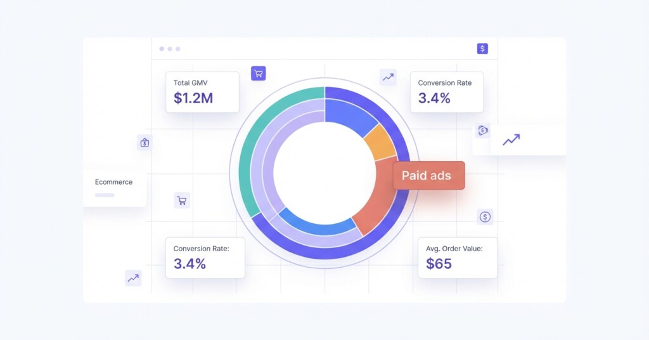Click the rotating dollar coin icon beside trend card
The height and width of the screenshot is (340, 649).
pos(482,131)
